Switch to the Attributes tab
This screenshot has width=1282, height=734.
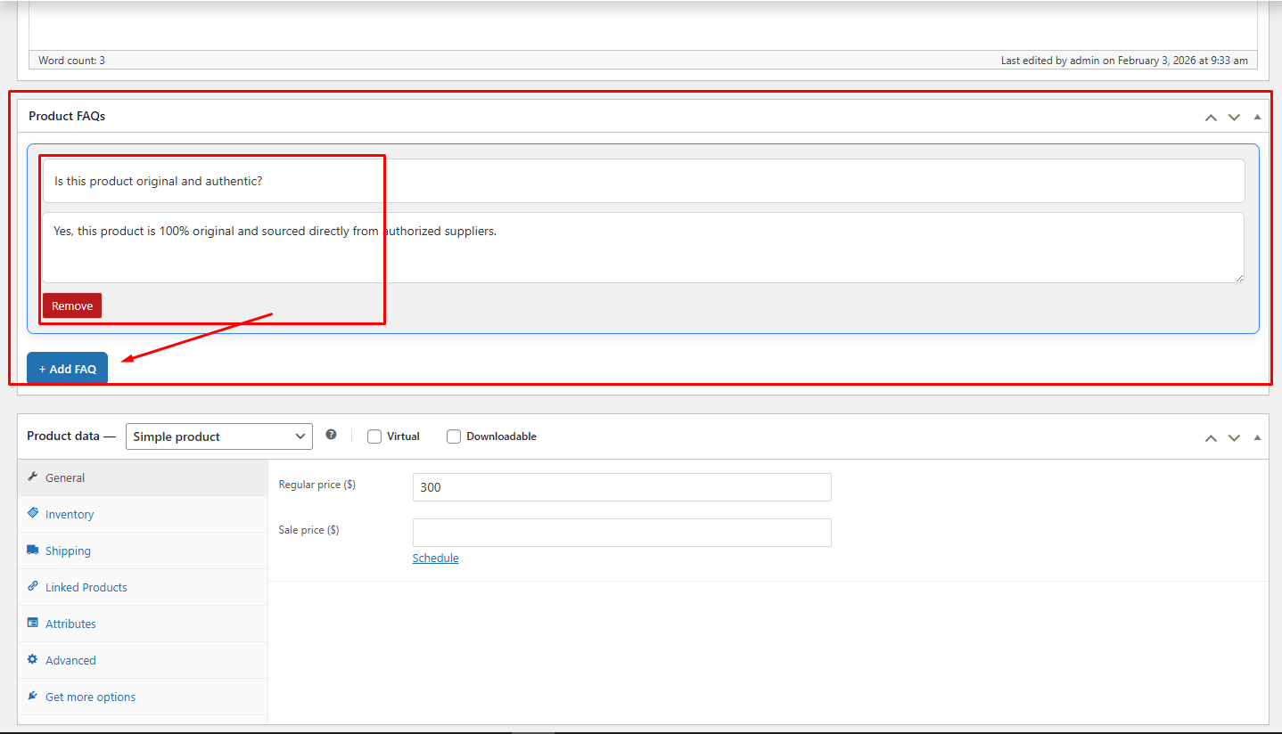point(71,624)
